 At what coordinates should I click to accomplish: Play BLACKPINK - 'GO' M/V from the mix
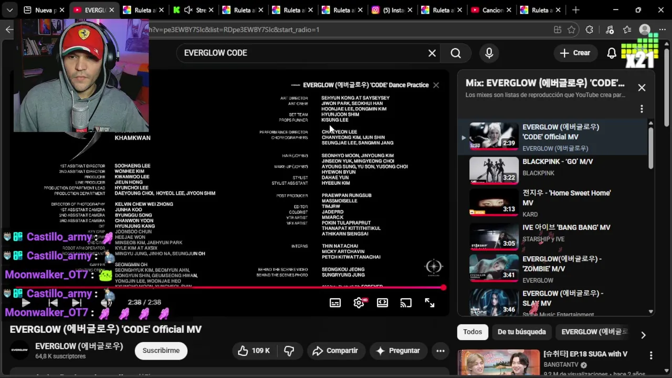553,170
